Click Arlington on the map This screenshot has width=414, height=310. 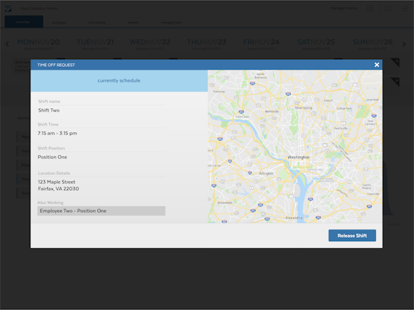266,174
